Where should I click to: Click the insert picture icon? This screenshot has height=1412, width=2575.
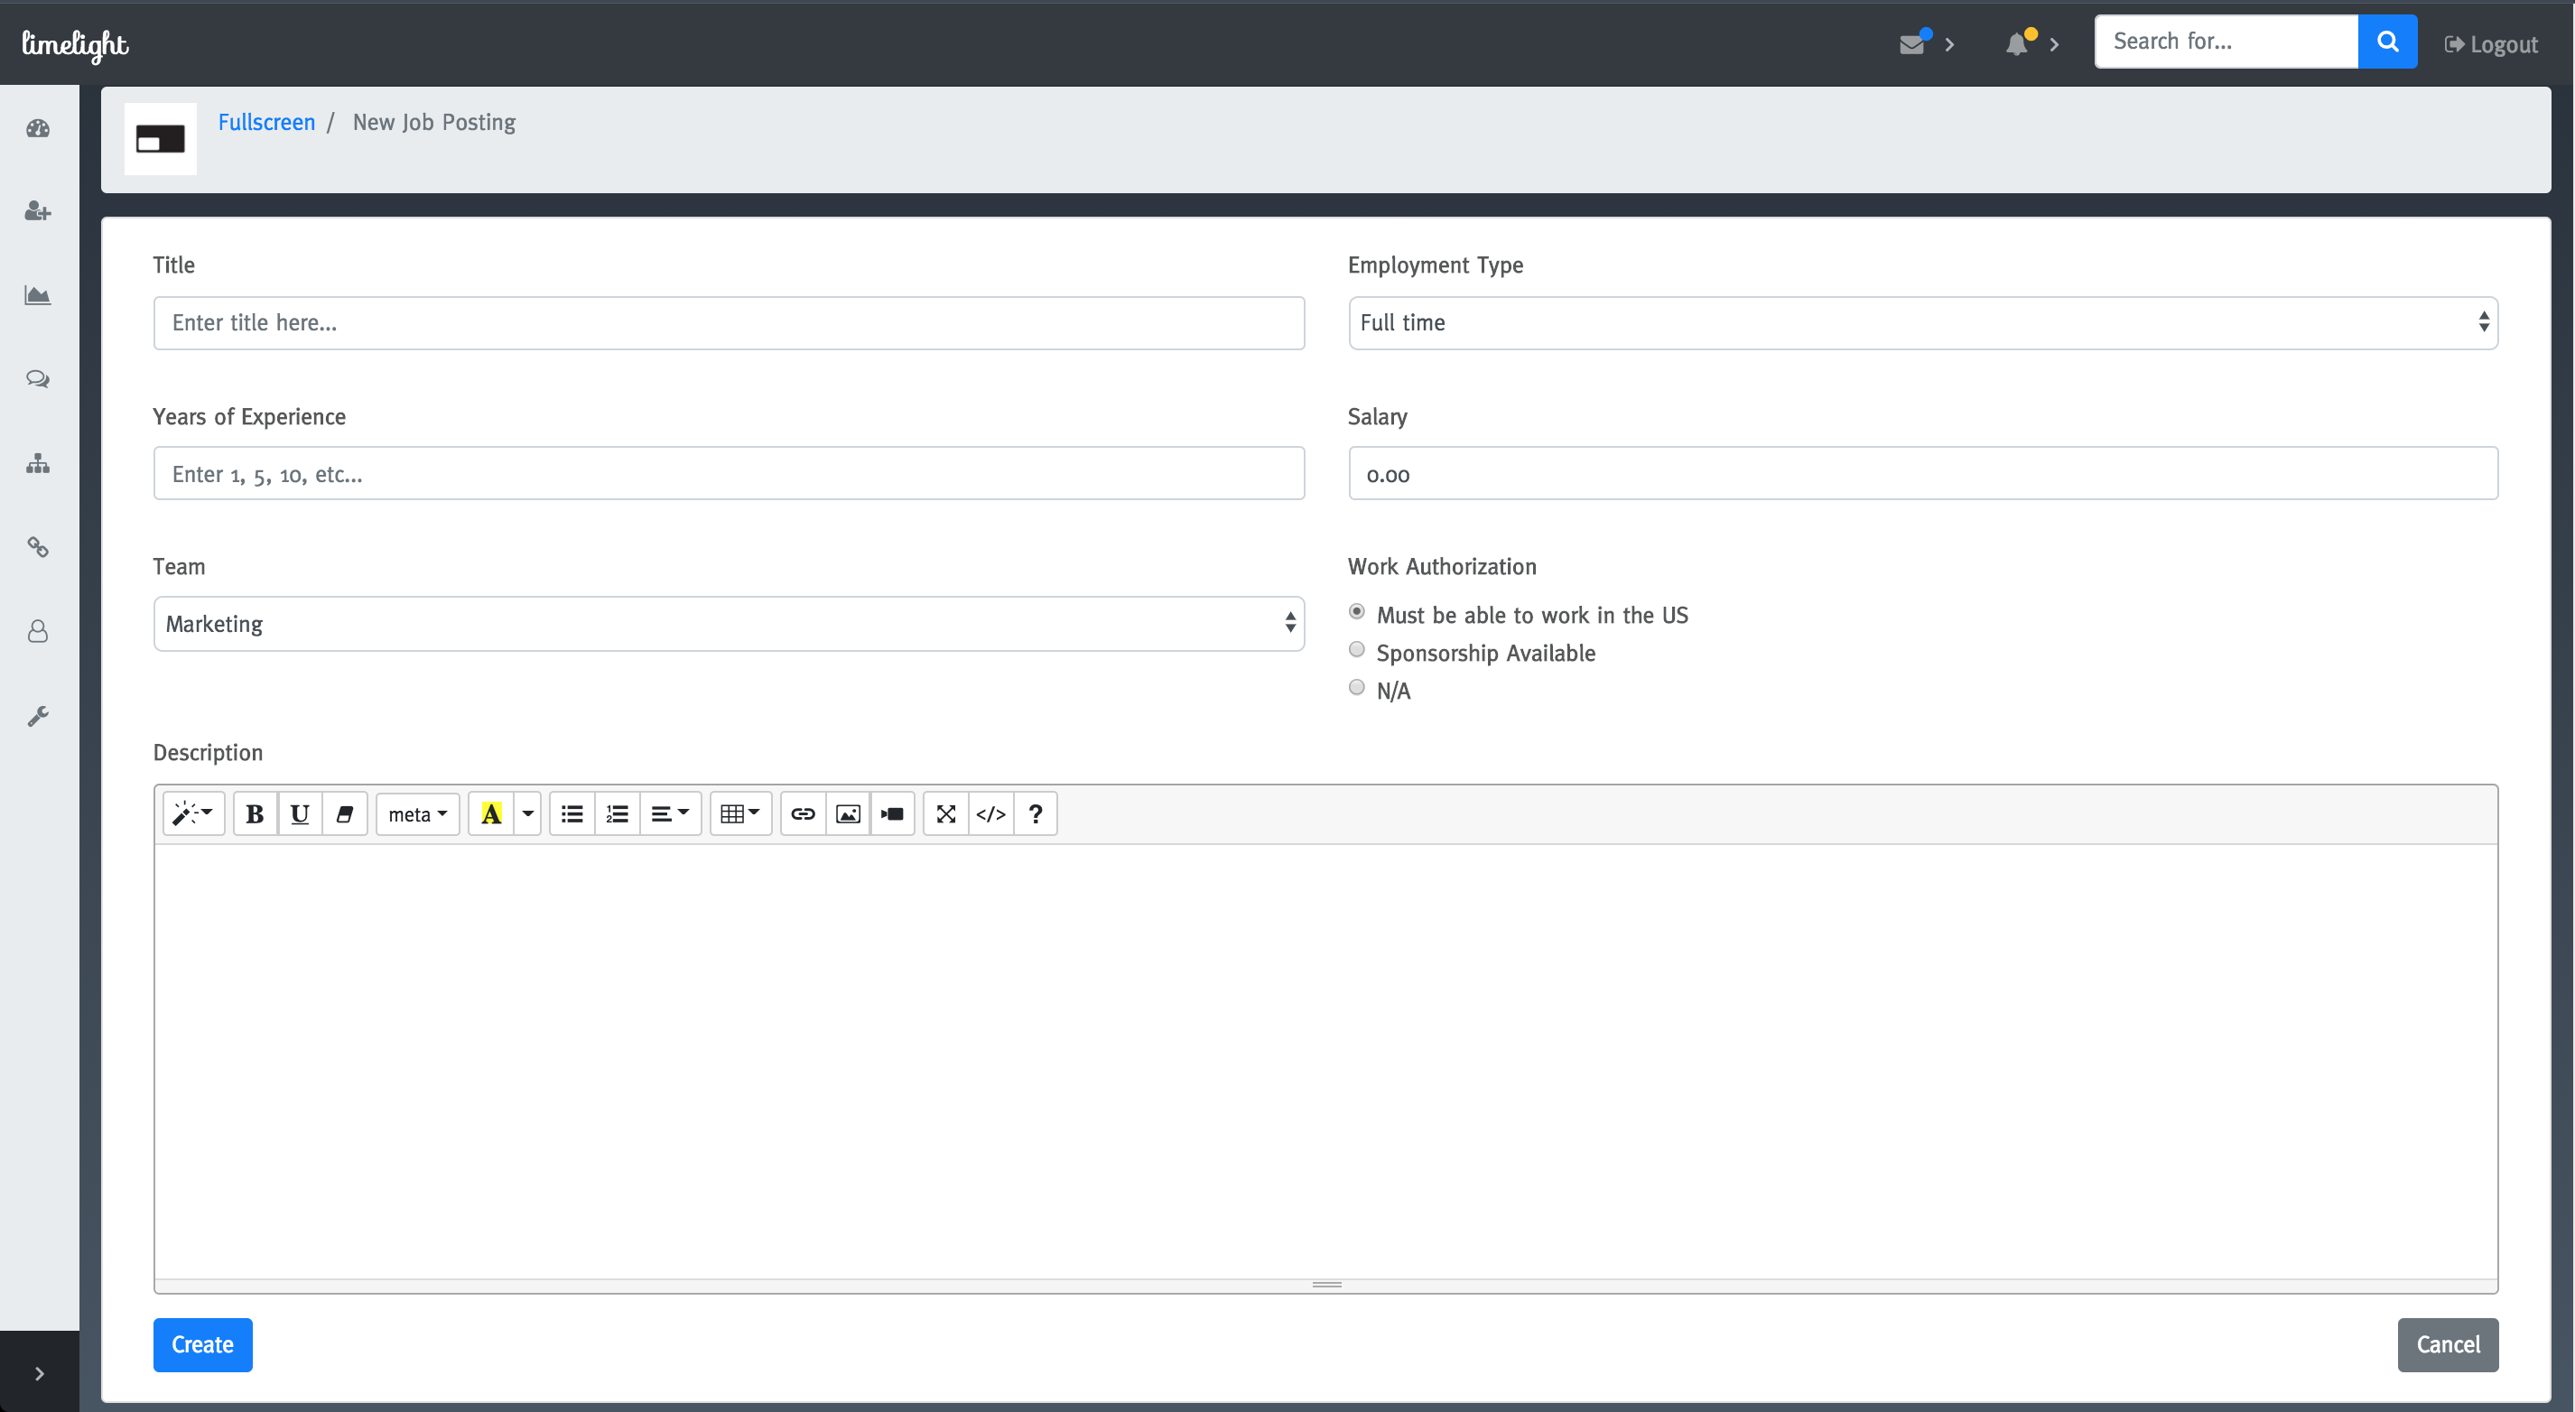point(848,813)
